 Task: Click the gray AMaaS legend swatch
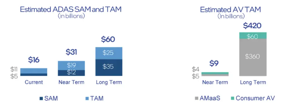tap(196, 98)
